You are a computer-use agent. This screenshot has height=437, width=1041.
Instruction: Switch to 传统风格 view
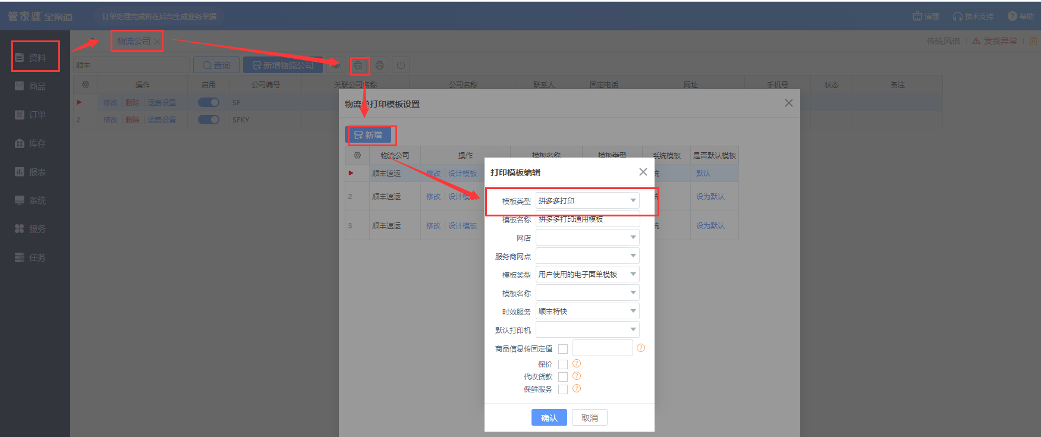click(943, 41)
